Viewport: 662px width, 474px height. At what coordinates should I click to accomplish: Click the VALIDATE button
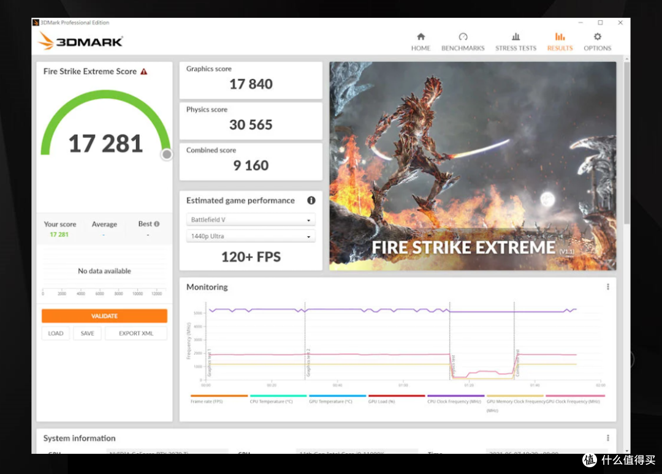coord(104,316)
